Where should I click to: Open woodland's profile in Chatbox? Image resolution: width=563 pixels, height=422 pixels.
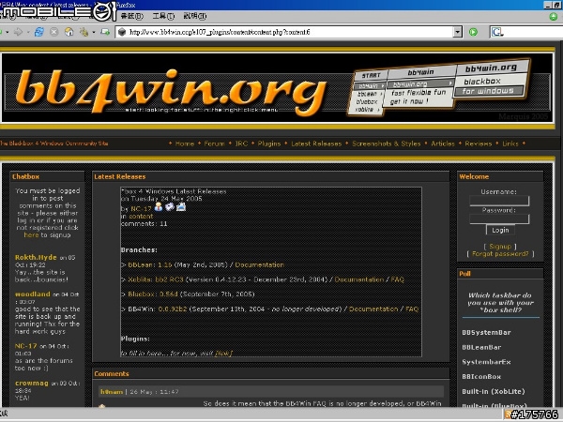pos(32,294)
